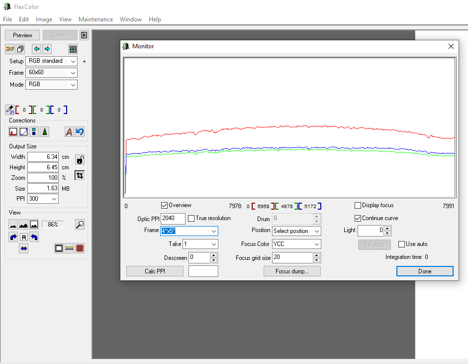
Task: Check the Display focus checkbox
Action: coord(358,205)
